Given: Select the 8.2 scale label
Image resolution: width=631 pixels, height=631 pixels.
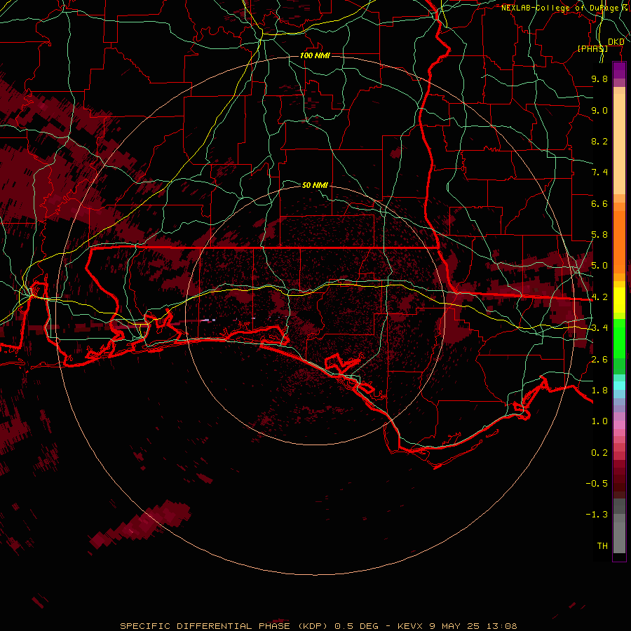Looking at the screenshot, I should coord(599,141).
